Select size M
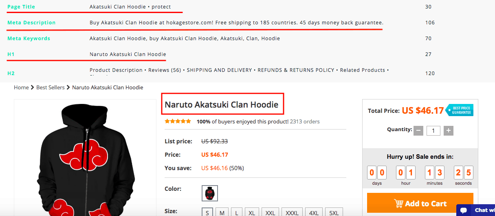This screenshot has width=495, height=216. coord(222,212)
